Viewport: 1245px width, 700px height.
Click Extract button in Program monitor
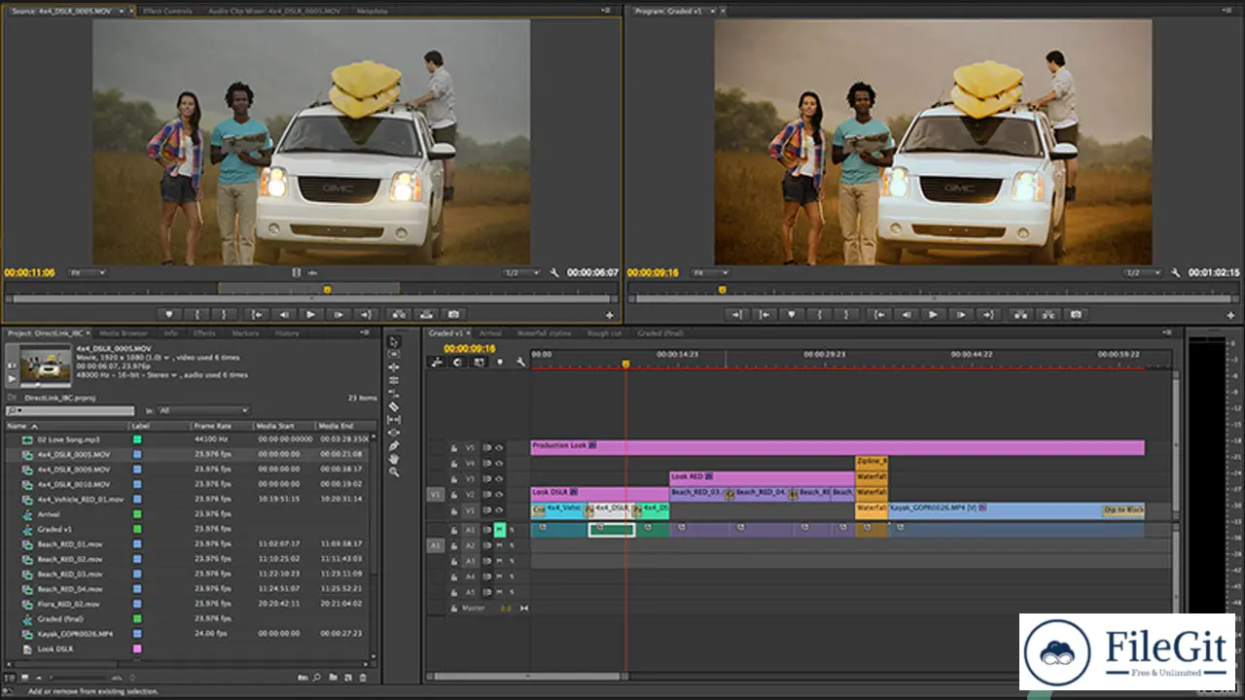pyautogui.click(x=1048, y=314)
